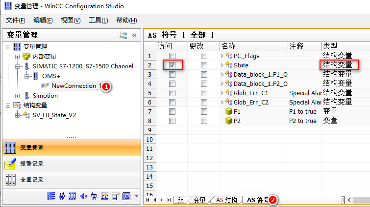Screen dimensions: 370x207
Task: Open the 文件(F) menu
Action: click(x=16, y=20)
